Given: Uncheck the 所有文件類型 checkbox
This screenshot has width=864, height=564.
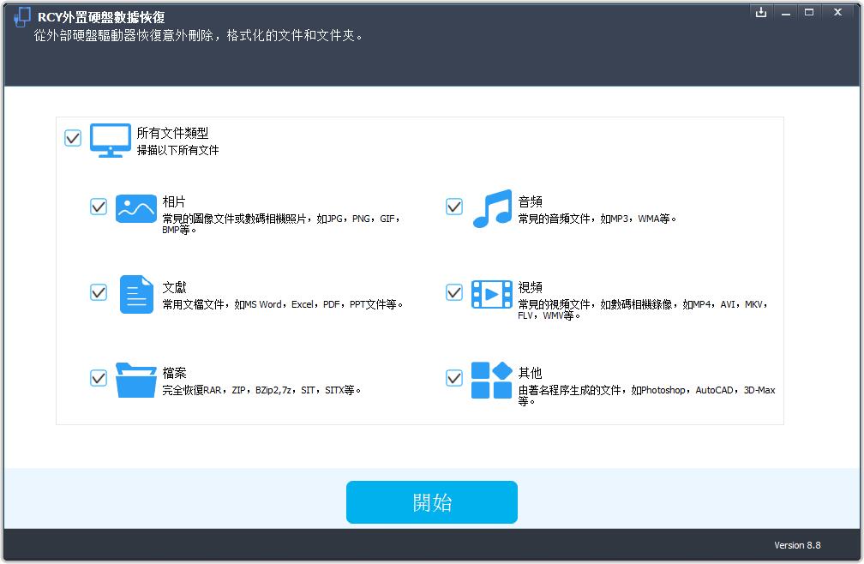Looking at the screenshot, I should pyautogui.click(x=73, y=138).
